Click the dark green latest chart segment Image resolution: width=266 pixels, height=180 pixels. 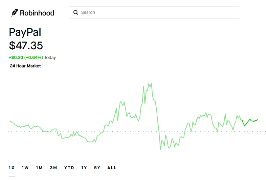point(250,120)
